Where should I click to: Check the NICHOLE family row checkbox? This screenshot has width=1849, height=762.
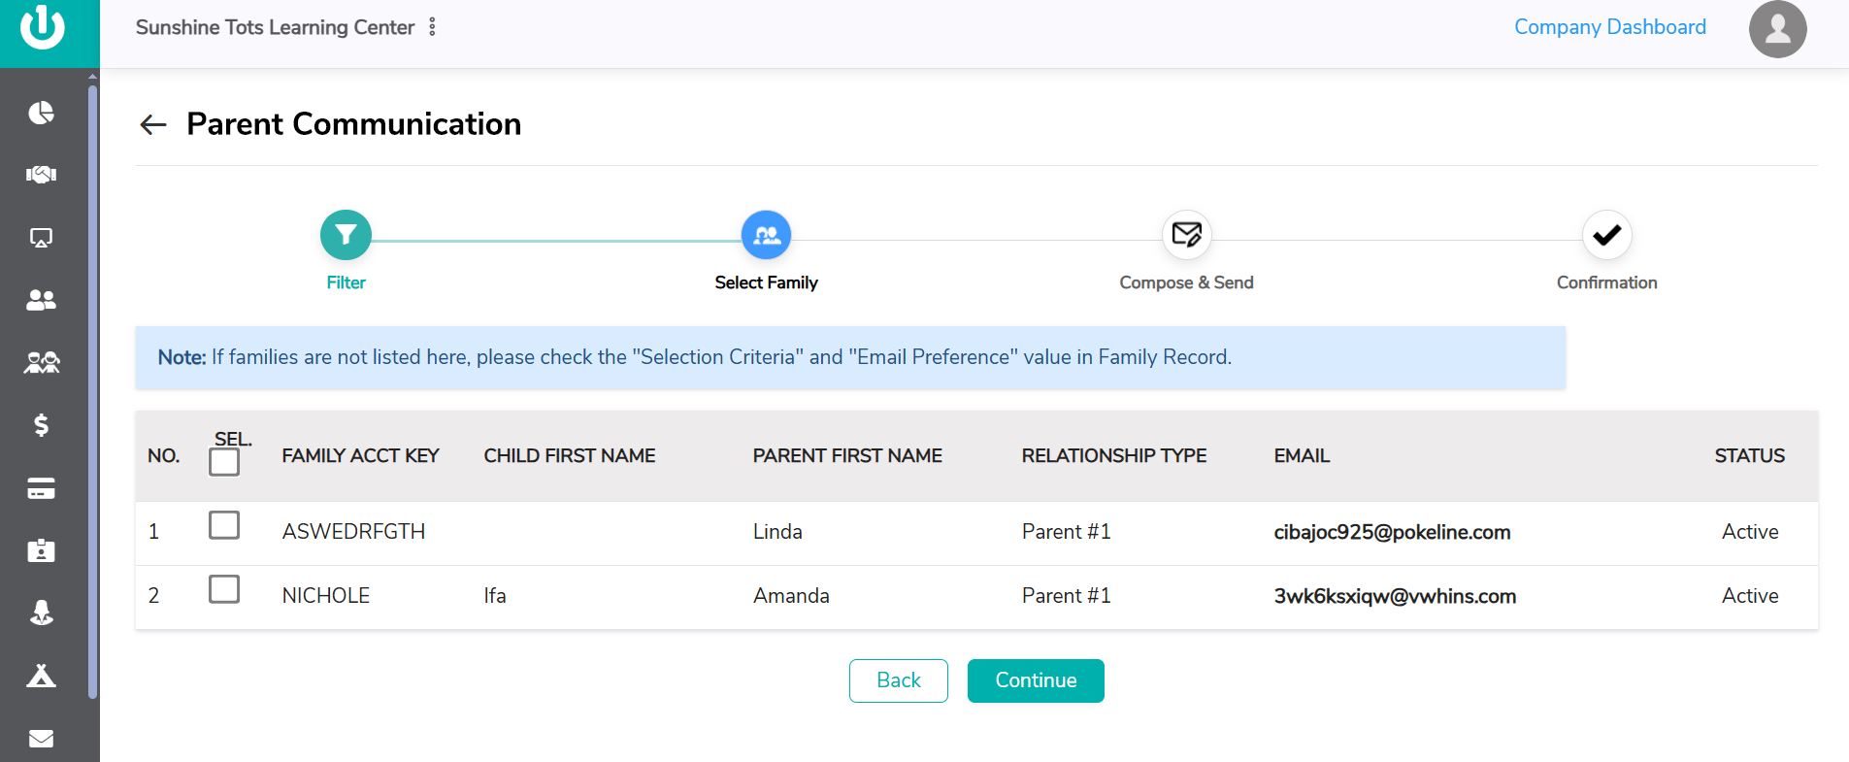pos(224,589)
